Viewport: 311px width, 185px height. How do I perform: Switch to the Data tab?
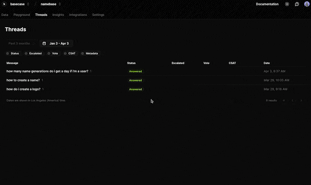pyautogui.click(x=5, y=15)
